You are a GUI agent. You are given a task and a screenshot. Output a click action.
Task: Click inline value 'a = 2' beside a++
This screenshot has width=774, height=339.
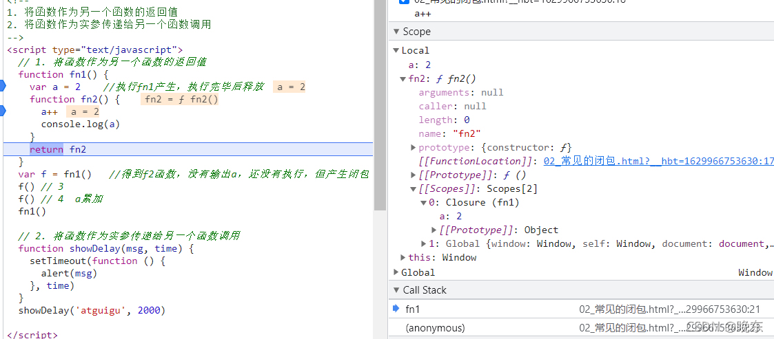click(x=83, y=112)
